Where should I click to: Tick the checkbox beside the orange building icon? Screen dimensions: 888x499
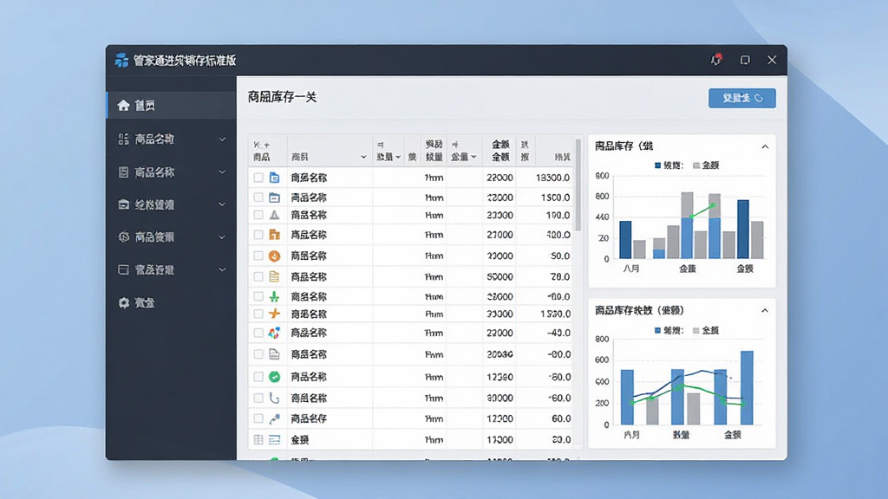[258, 234]
